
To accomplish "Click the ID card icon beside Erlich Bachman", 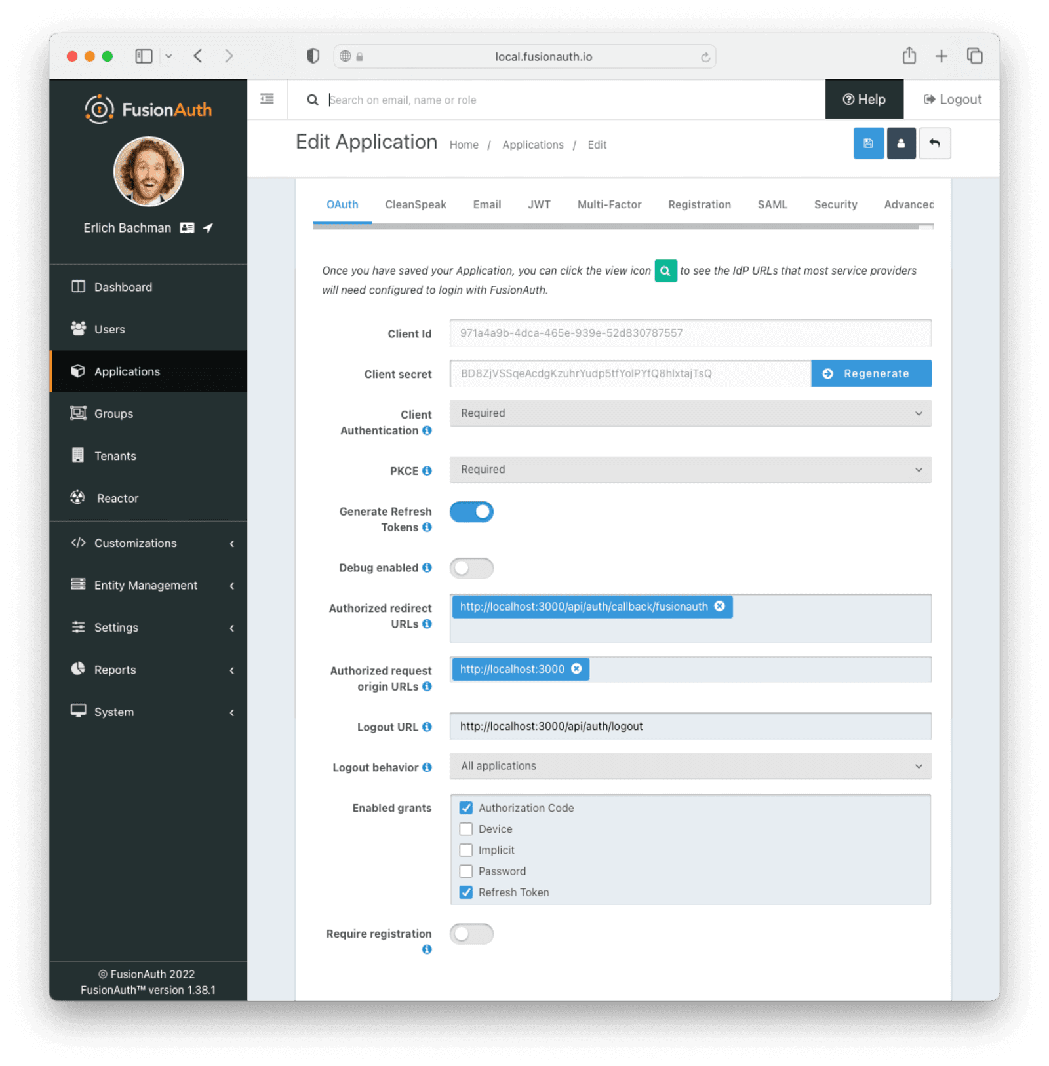I will [x=187, y=228].
